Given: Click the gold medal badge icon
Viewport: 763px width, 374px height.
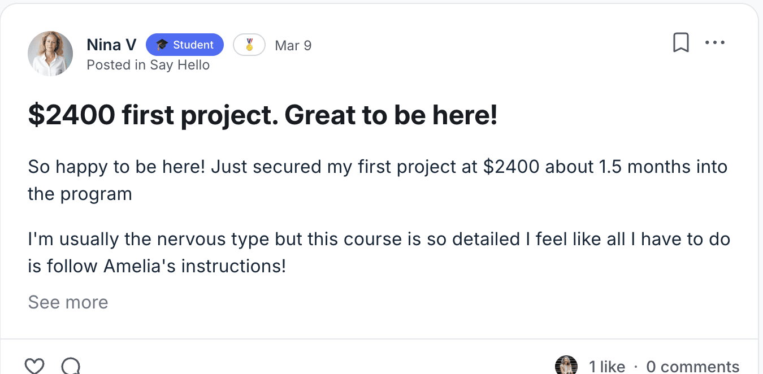Looking at the screenshot, I should click(249, 45).
